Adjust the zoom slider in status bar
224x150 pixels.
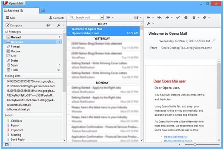pyautogui.click(x=195, y=144)
